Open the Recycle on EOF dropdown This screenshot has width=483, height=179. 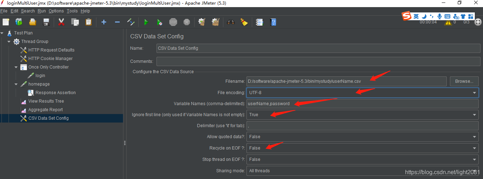pyautogui.click(x=362, y=148)
